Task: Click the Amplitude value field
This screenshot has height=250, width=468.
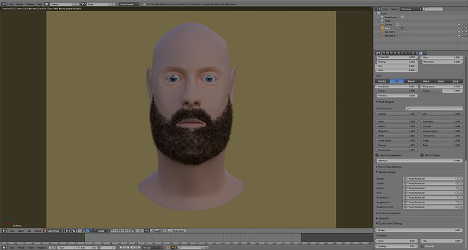Action: coord(396,87)
